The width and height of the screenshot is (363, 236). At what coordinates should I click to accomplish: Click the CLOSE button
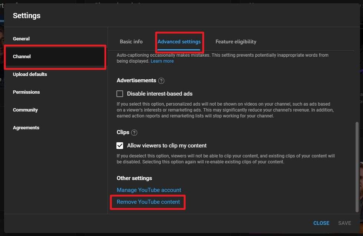(x=321, y=223)
